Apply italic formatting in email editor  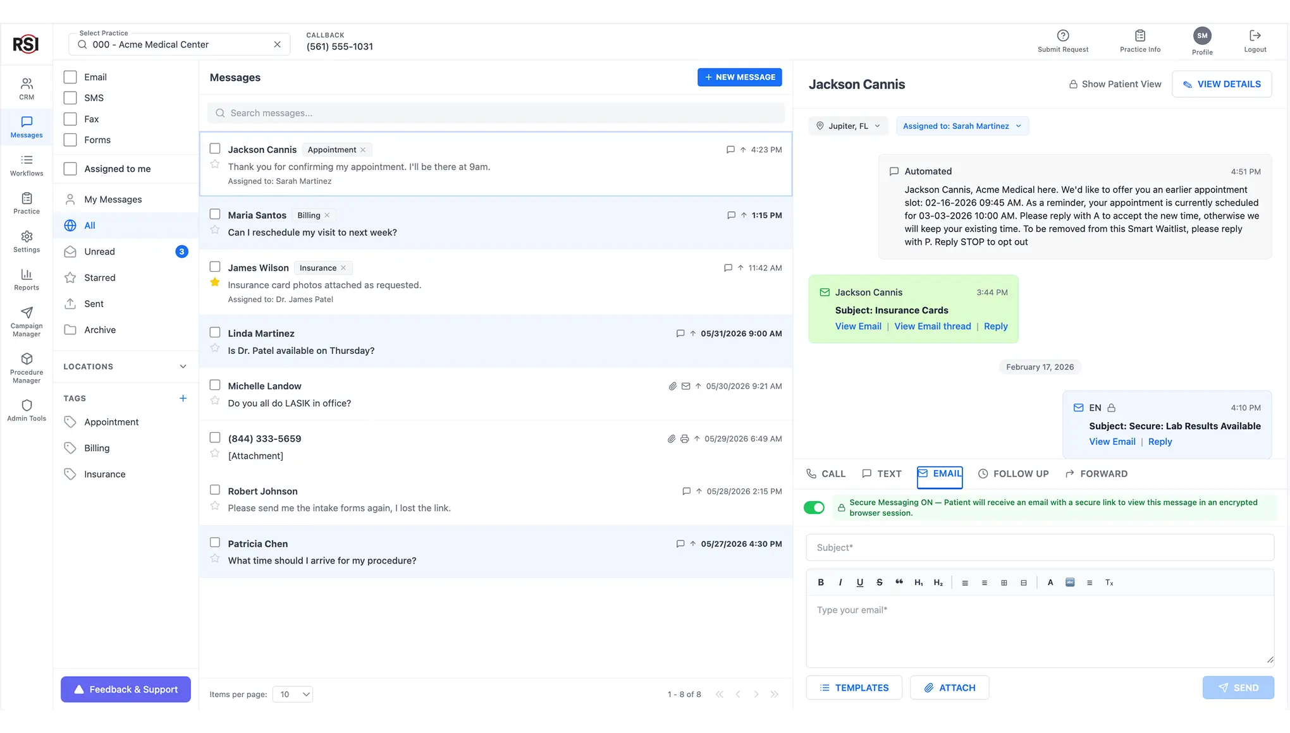point(840,583)
